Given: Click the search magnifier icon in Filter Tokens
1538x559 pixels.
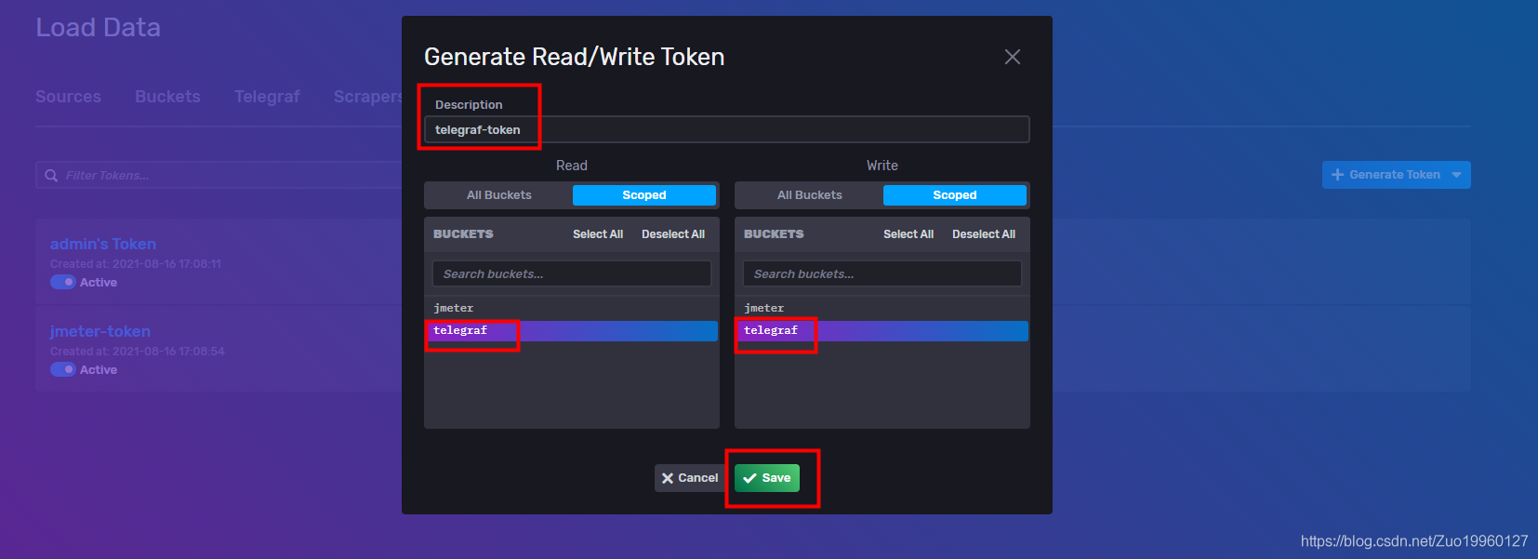Looking at the screenshot, I should (51, 175).
